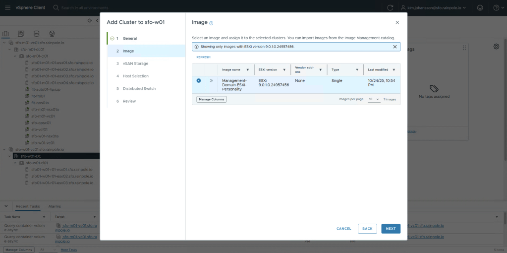Select the Management-Domain-ESXi-Personality radio button
The height and width of the screenshot is (253, 507).
(199, 80)
